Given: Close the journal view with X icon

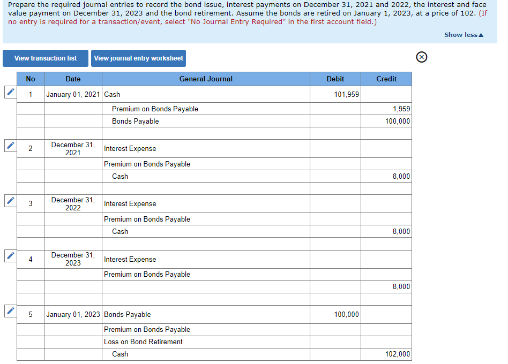Looking at the screenshot, I should [421, 57].
